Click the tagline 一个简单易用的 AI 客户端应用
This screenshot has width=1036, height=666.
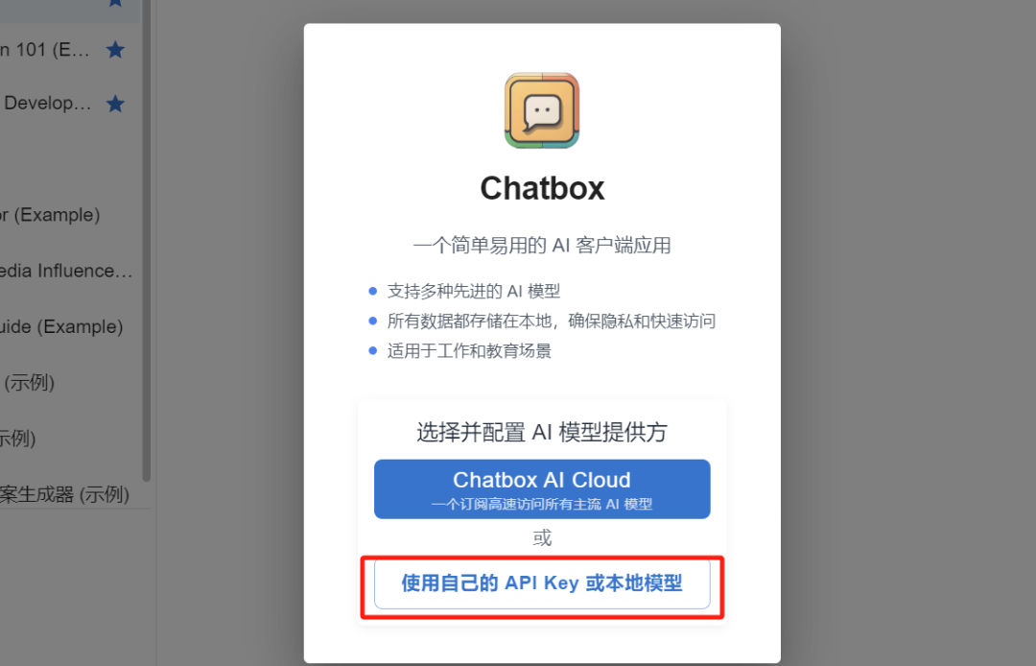(x=542, y=246)
